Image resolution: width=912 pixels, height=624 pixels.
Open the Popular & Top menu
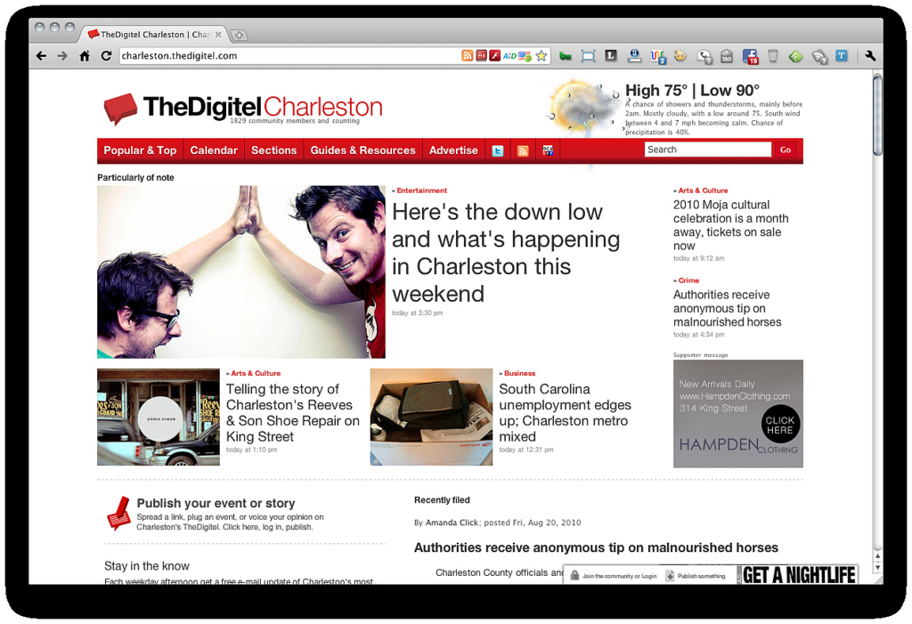point(140,150)
